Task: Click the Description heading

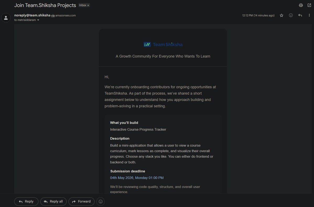Action: click(120, 138)
